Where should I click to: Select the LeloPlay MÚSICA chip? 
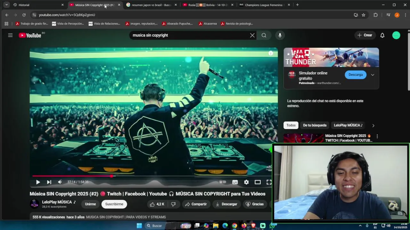coord(348,125)
